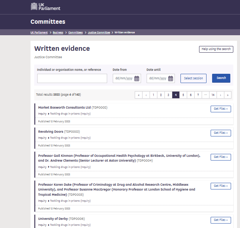Viewport: 240px width, 228px height.
Task: Open Professor Gail Kinman evidence entry
Action: 119,158
